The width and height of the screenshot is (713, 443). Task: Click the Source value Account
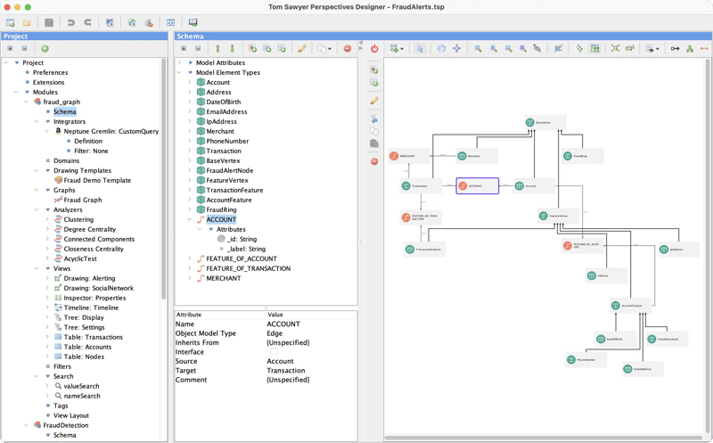point(280,361)
